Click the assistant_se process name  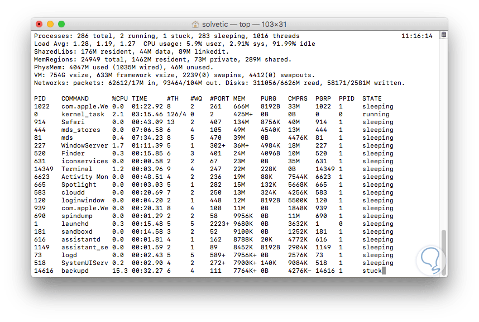coord(85,247)
